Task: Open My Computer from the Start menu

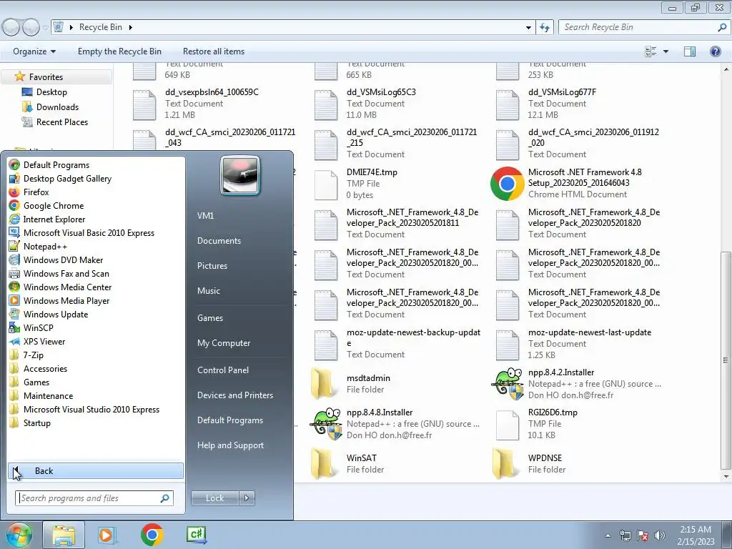Action: click(x=224, y=343)
